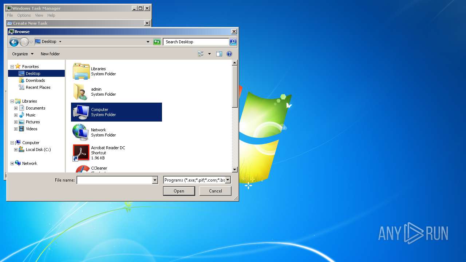Select Network in navigation pane

pos(29,163)
